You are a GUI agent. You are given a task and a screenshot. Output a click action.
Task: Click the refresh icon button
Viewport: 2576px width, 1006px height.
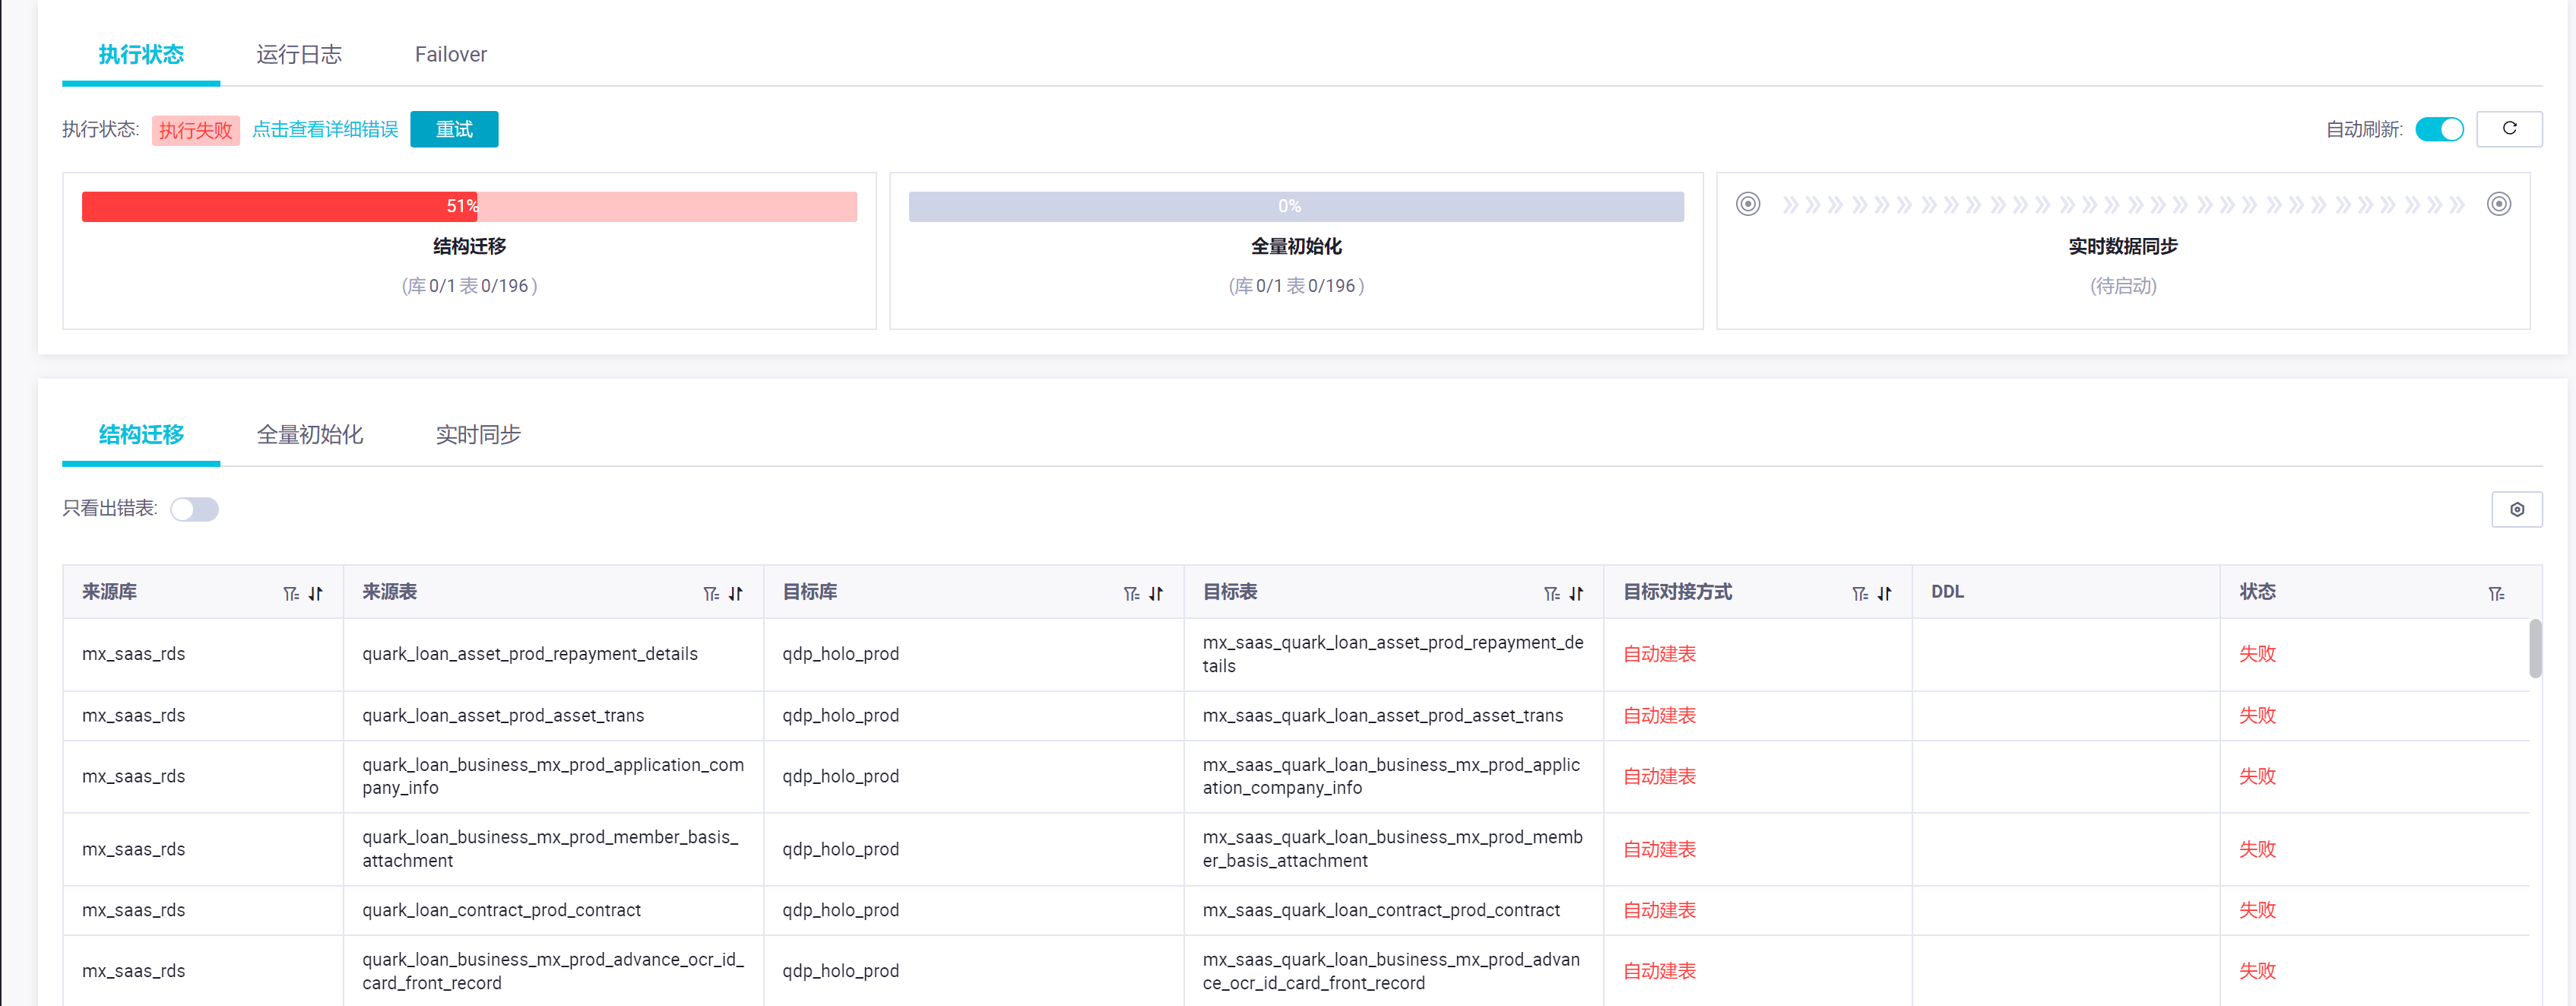2508,128
